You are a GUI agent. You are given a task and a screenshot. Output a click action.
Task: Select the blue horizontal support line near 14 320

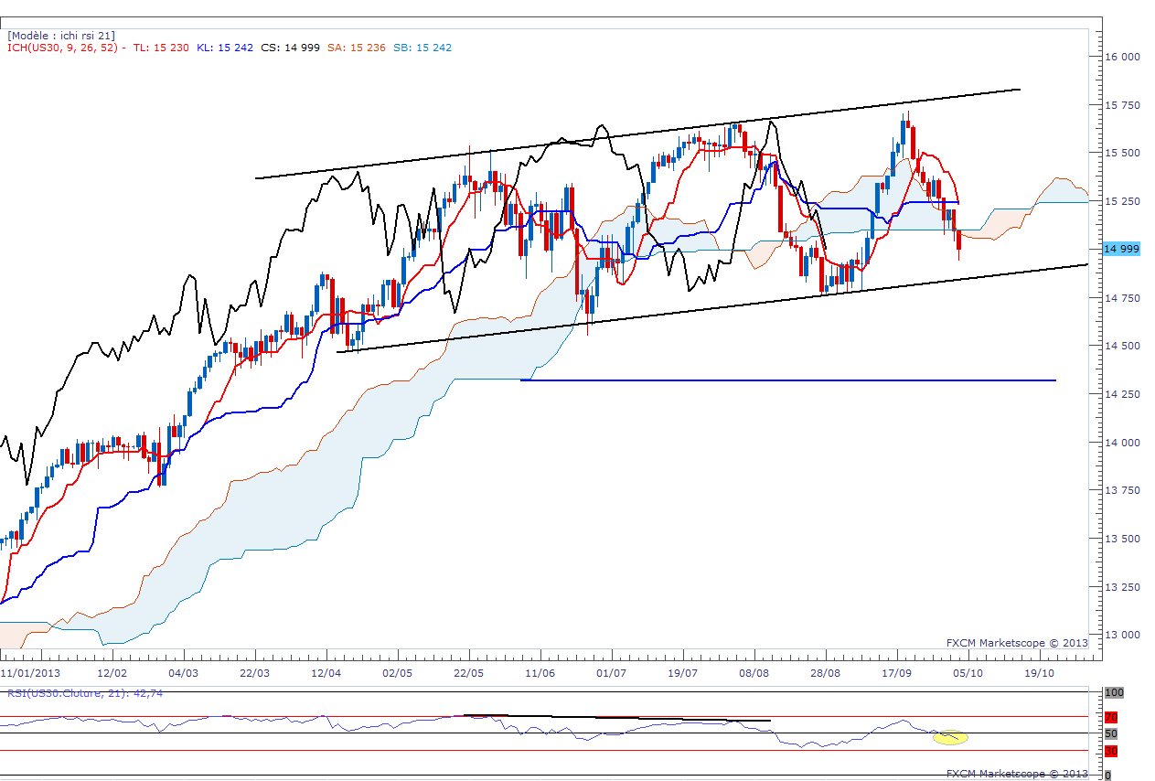[x=788, y=380]
